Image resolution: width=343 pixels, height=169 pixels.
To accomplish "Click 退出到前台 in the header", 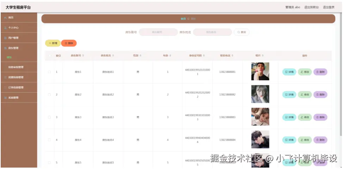I will [312, 7].
